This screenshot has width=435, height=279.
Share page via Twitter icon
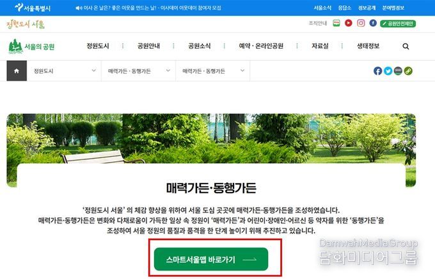[388, 71]
